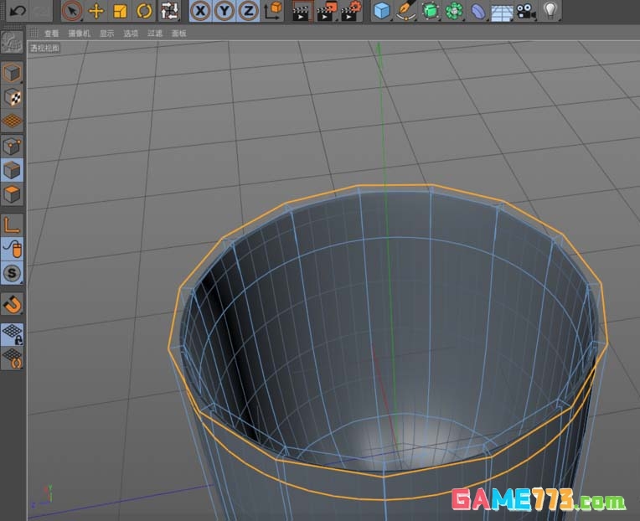Open the recently used tools icon
Viewport: 640px width, 521px height.
point(169,11)
